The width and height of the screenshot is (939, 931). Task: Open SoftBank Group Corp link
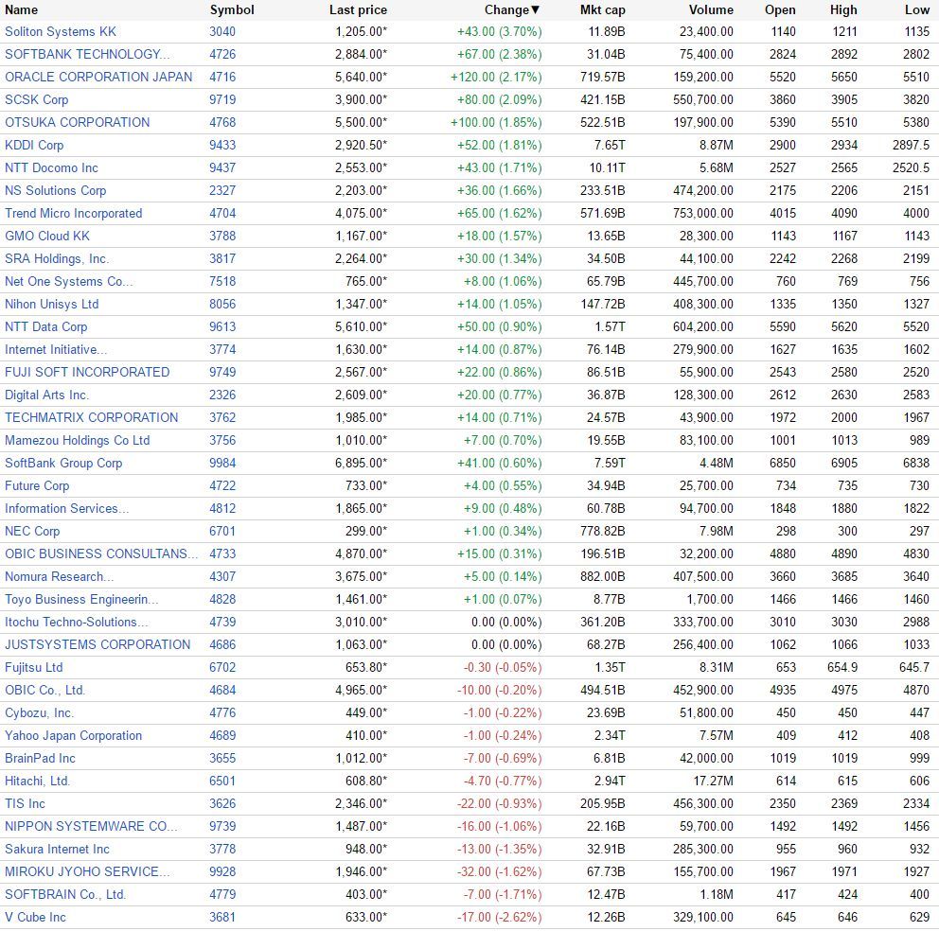point(63,464)
